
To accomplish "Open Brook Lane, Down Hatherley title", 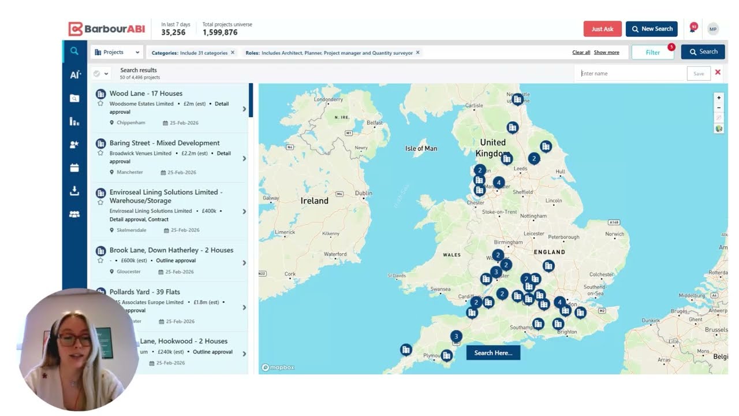I will click(x=171, y=251).
